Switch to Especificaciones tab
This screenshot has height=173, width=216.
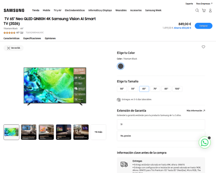tap(32, 38)
